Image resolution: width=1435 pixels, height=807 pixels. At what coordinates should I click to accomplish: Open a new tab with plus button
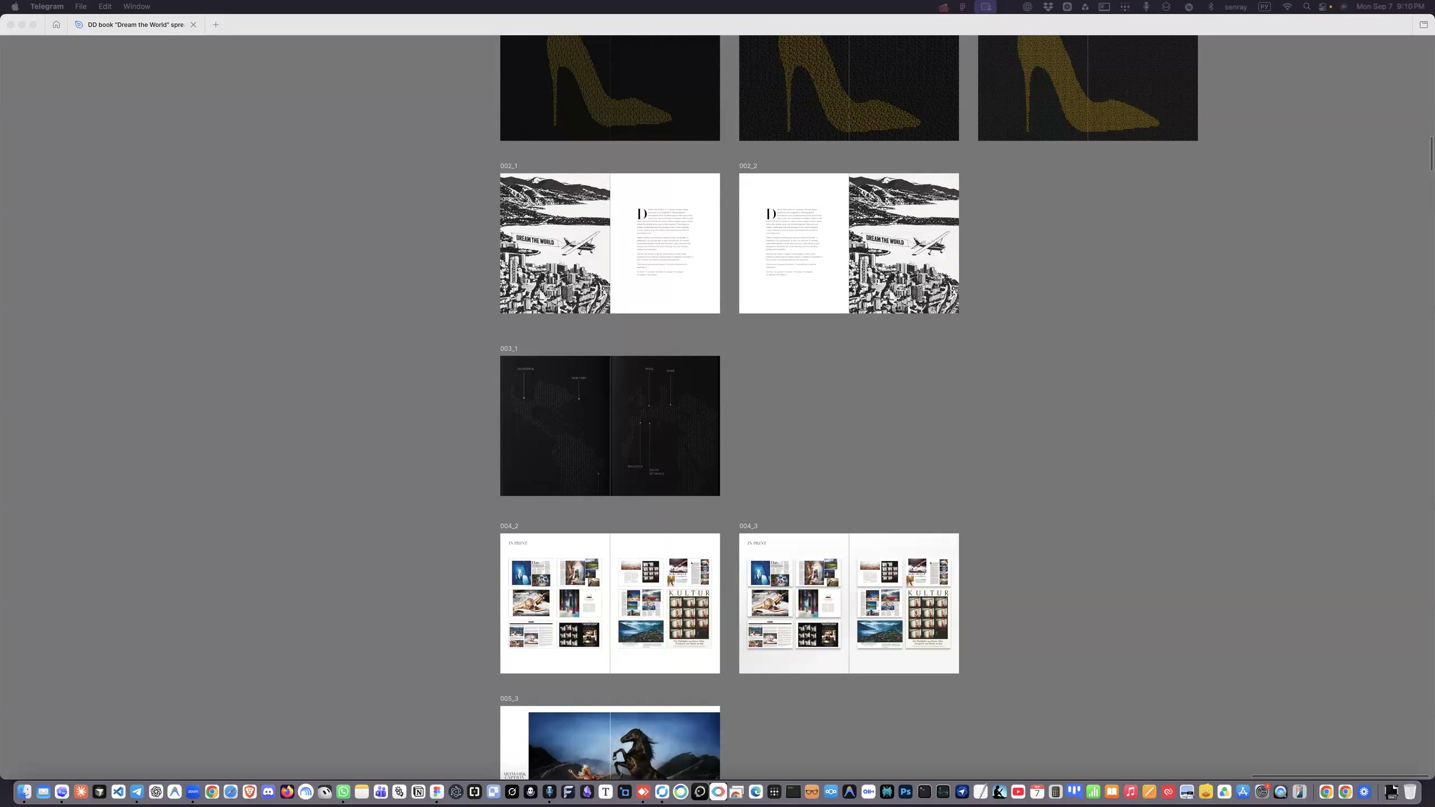(216, 25)
